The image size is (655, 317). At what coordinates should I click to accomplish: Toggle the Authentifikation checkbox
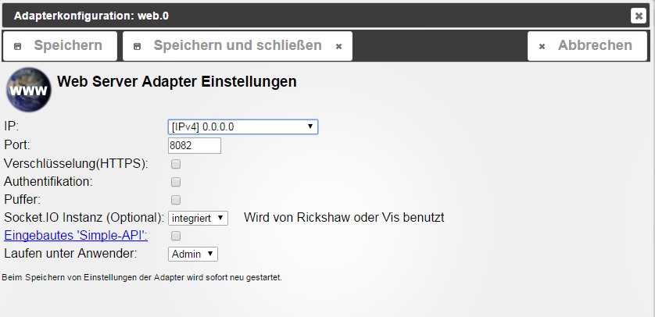coord(176,182)
